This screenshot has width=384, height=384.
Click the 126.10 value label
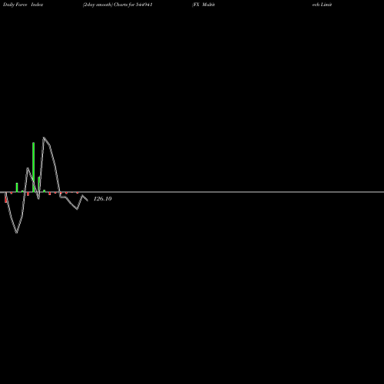click(x=103, y=199)
